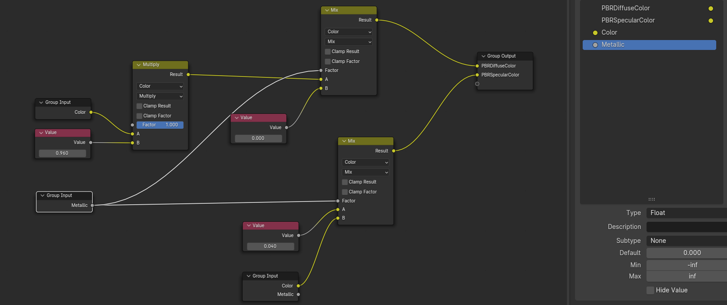Open the Type dropdown showing Float
The width and height of the screenshot is (727, 305).
click(686, 213)
